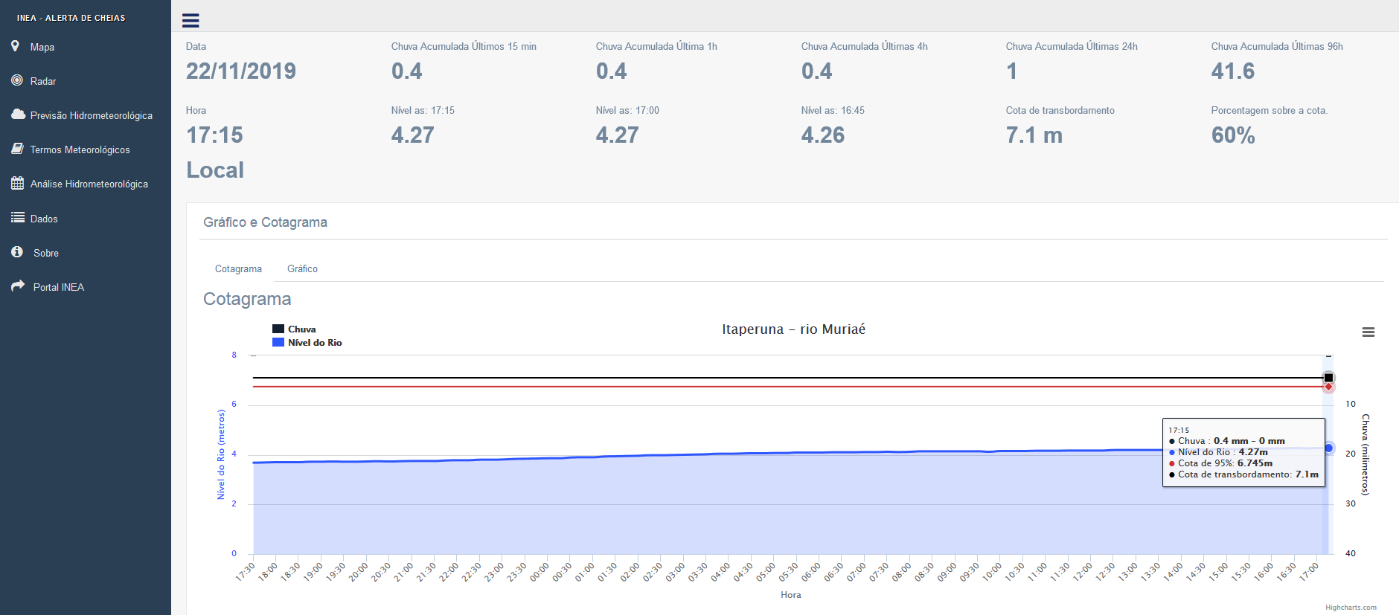Viewport: 1399px width, 615px height.
Task: Click the INEA - Alerta de Cheias title
Action: tap(71, 18)
